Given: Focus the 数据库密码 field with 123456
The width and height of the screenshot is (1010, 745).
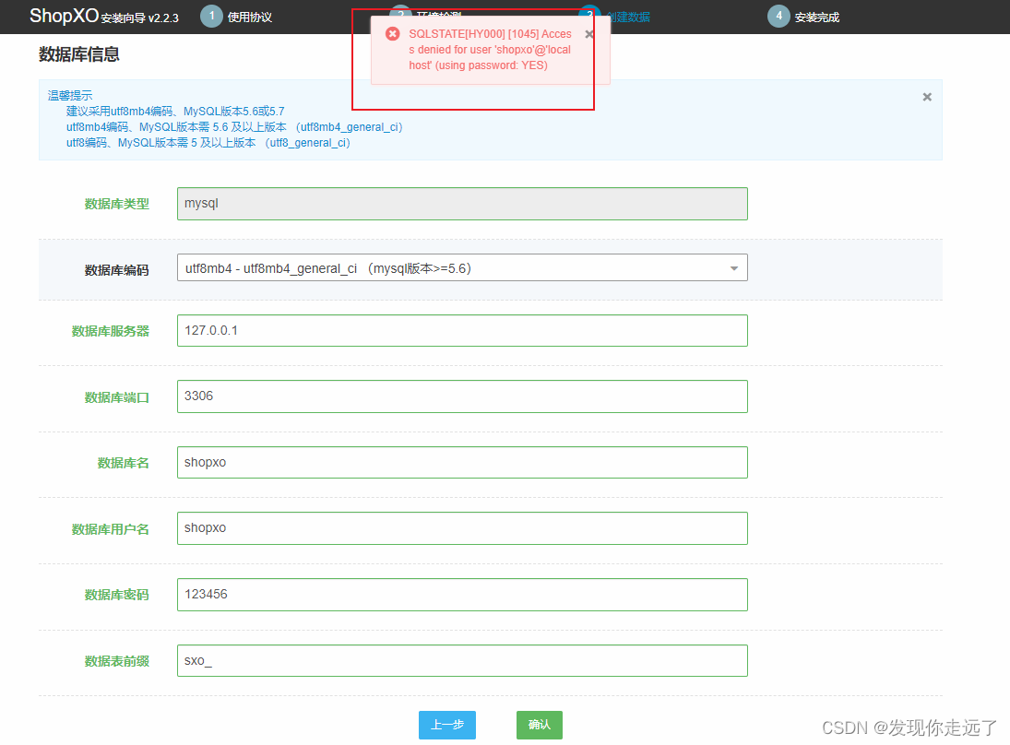Looking at the screenshot, I should 462,595.
